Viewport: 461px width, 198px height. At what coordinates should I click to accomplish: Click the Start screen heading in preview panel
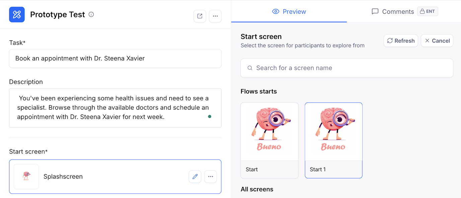tap(261, 37)
